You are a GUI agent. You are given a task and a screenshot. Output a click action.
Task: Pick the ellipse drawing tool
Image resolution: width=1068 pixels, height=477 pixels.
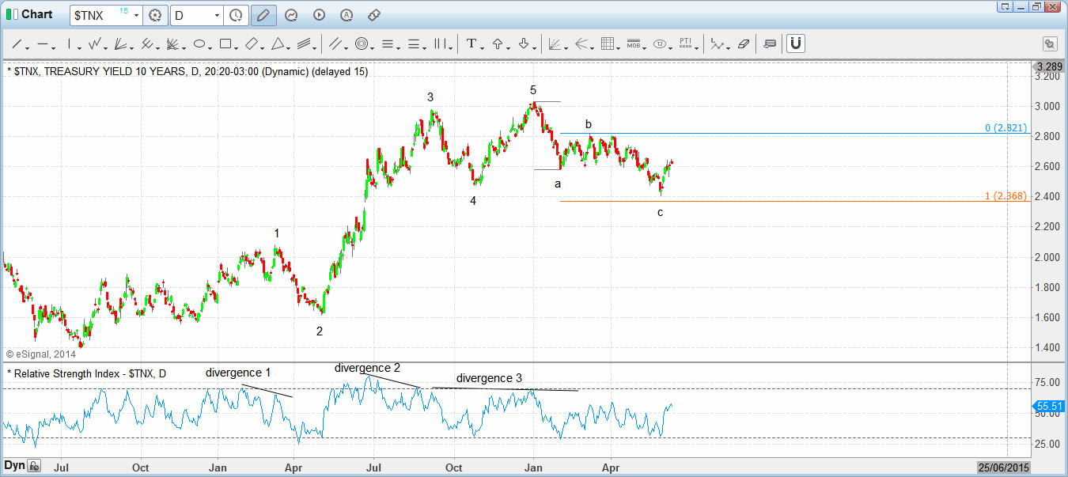[199, 44]
